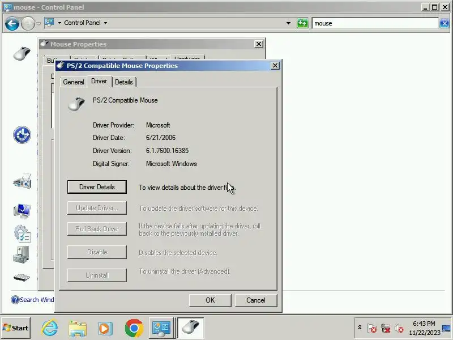This screenshot has width=453, height=340.
Task: Expand the arrow after Control Panel breadcrumb
Action: point(106,23)
